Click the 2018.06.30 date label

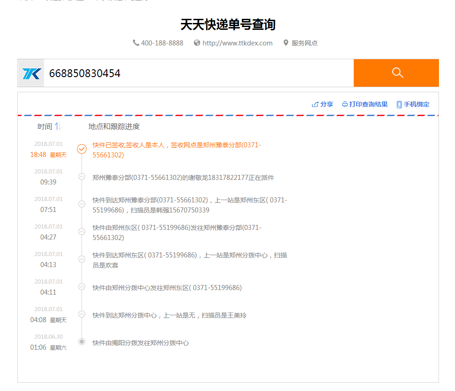coord(49,337)
